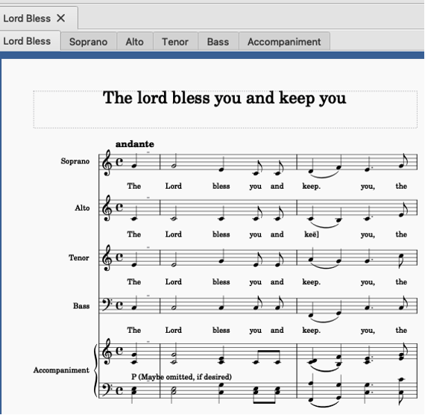Select the Tenor slur under 'keep'
Screen dimensions: 425x415
click(324, 266)
